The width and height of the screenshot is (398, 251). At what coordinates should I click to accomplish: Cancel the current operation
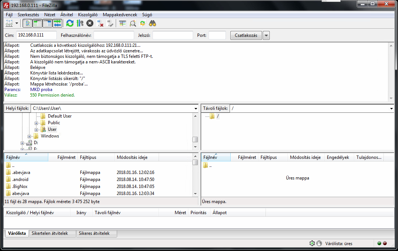(90, 24)
